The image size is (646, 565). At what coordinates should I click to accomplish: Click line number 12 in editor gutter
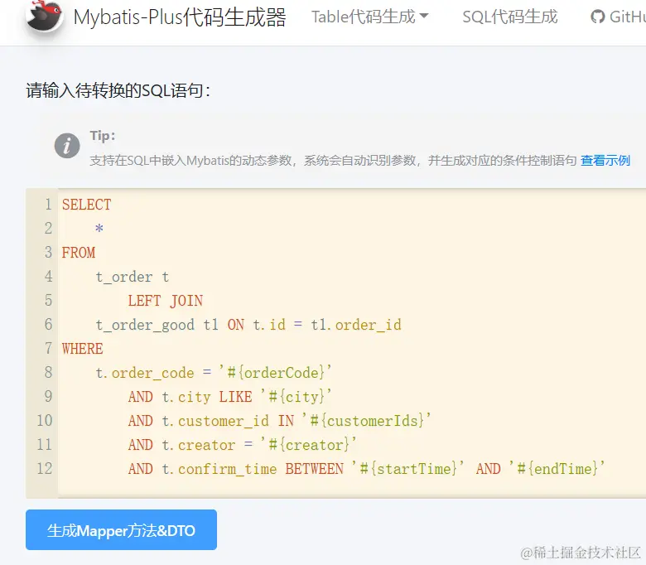click(x=45, y=468)
